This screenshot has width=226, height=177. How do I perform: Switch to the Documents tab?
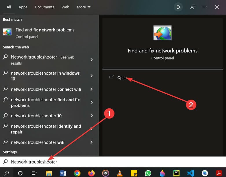[44, 7]
